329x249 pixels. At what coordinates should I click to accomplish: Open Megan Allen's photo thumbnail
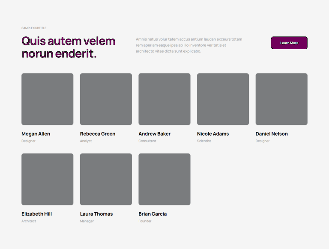(x=48, y=99)
